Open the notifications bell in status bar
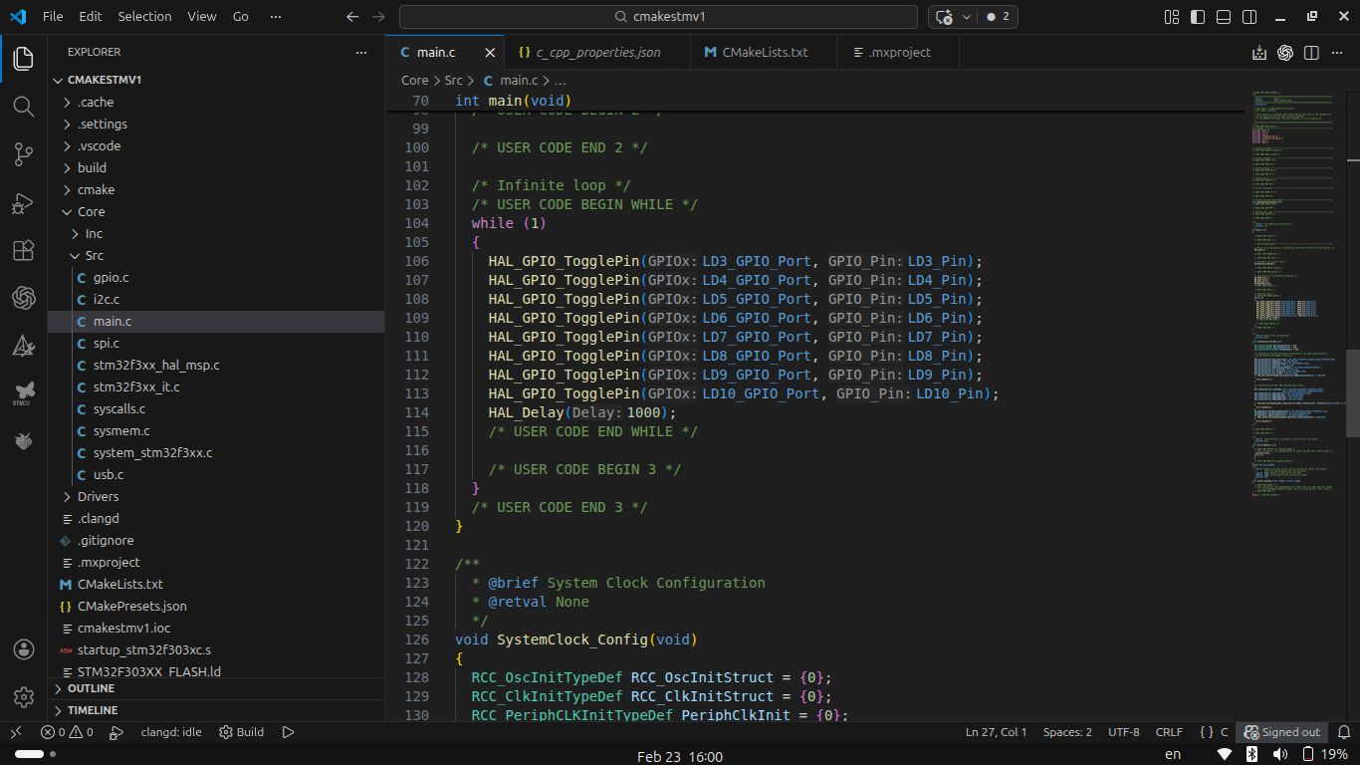1360x765 pixels. (x=1343, y=732)
